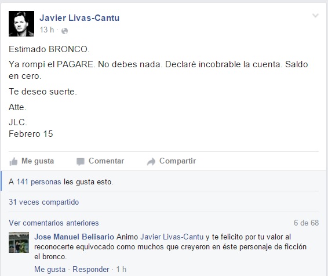Open Jose Manuel Belisario's avatar thumbnail
This screenshot has width=328, height=276.
19,242
